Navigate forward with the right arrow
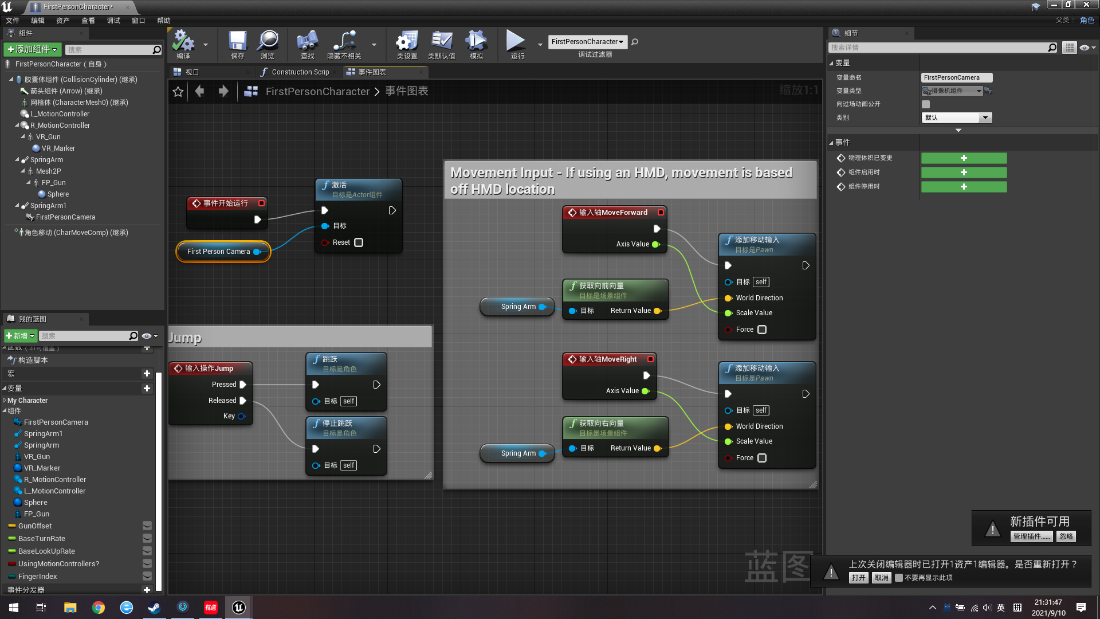The width and height of the screenshot is (1100, 619). pos(223,91)
